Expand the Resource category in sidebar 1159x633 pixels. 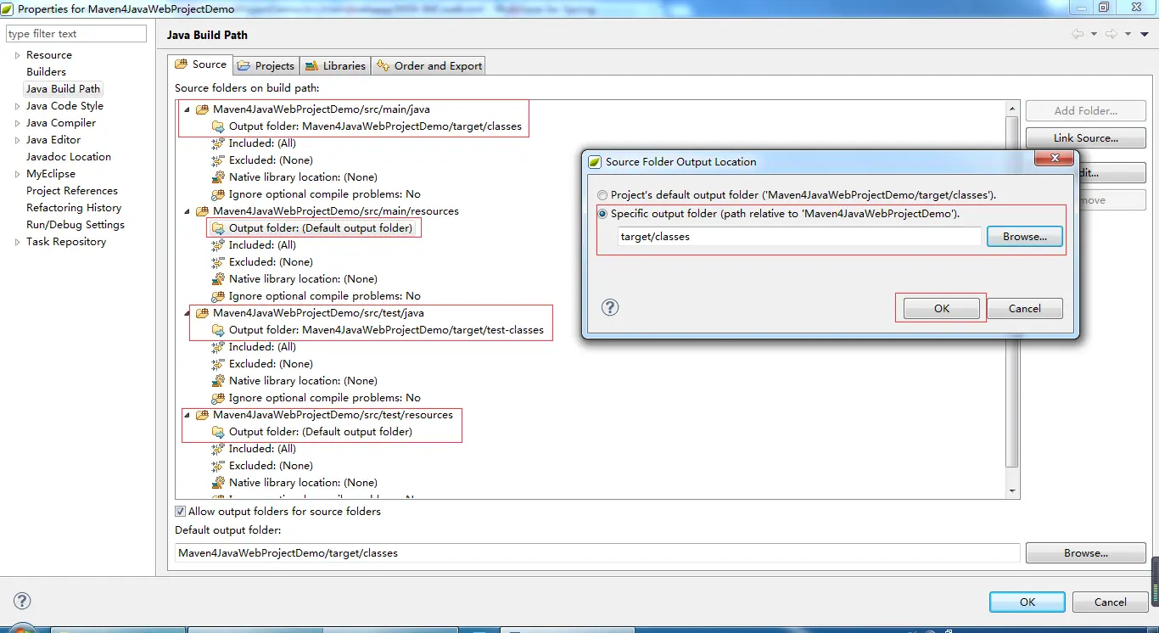pos(17,55)
